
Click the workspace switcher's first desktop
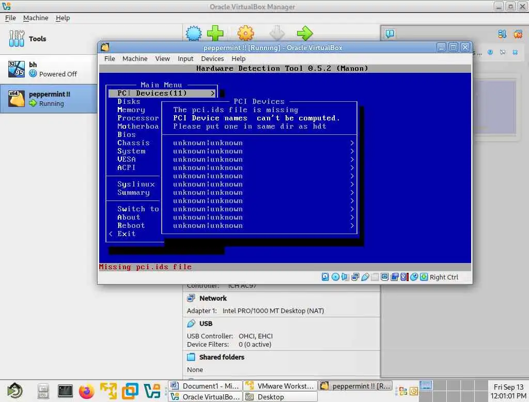(x=426, y=385)
